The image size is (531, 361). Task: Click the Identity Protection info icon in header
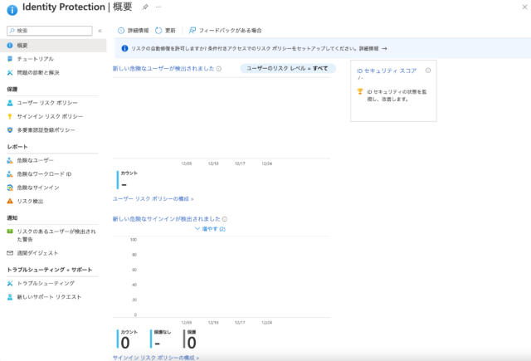click(12, 10)
